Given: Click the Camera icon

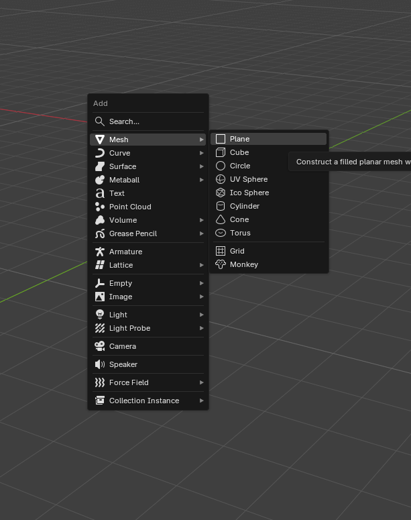Looking at the screenshot, I should [100, 346].
